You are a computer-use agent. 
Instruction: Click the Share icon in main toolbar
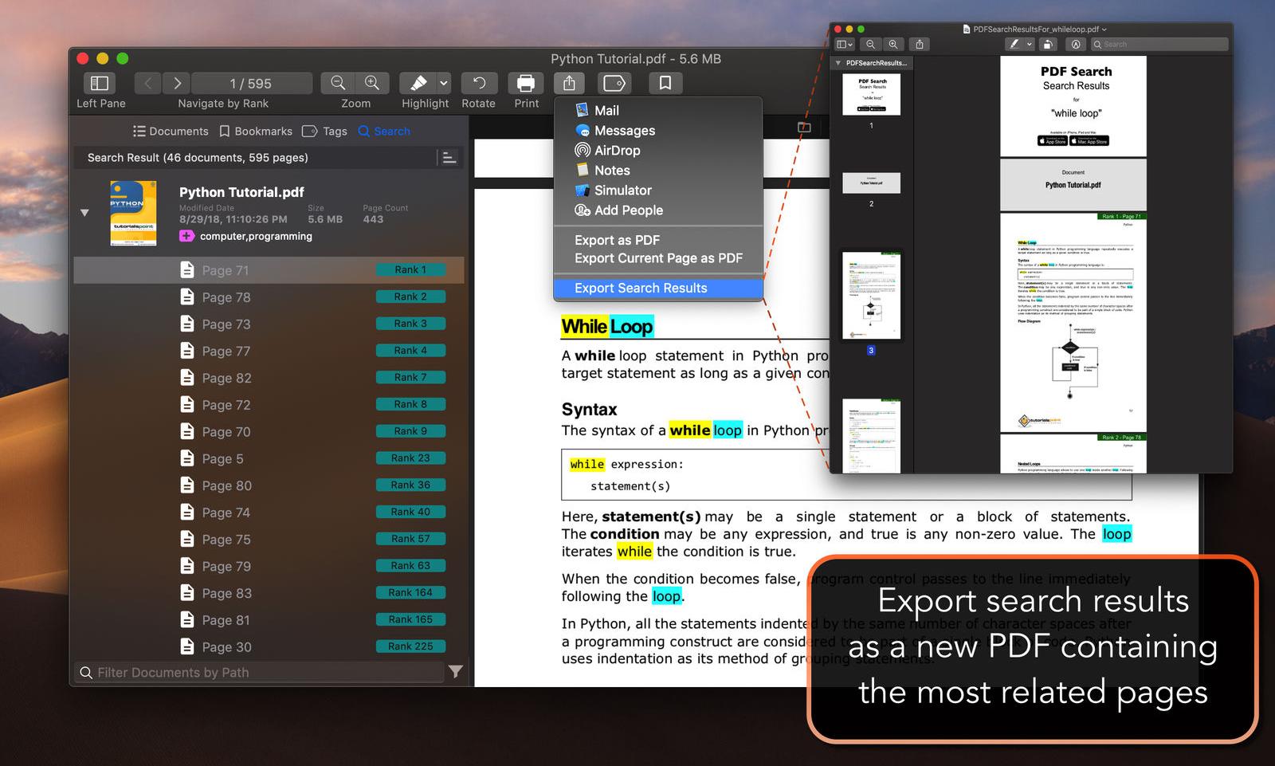coord(569,83)
